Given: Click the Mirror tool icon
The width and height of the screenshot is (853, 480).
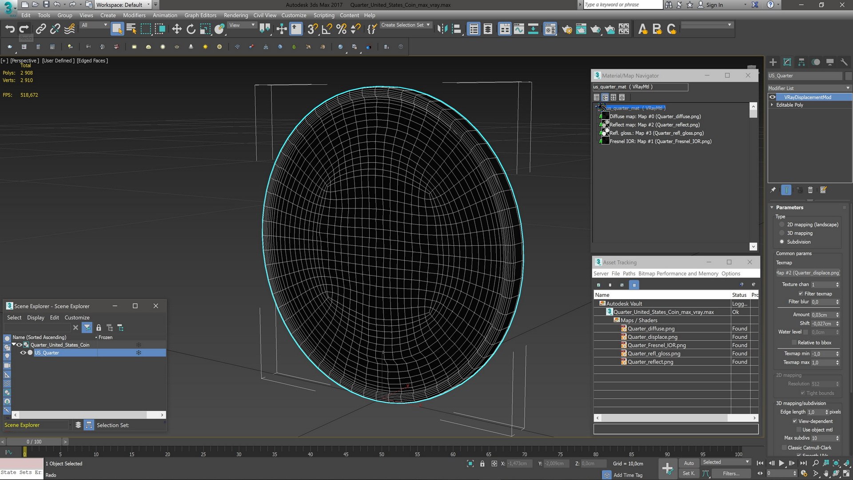Looking at the screenshot, I should click(442, 29).
